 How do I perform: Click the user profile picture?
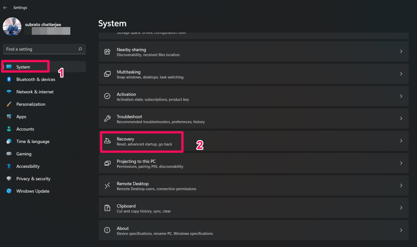pyautogui.click(x=12, y=27)
